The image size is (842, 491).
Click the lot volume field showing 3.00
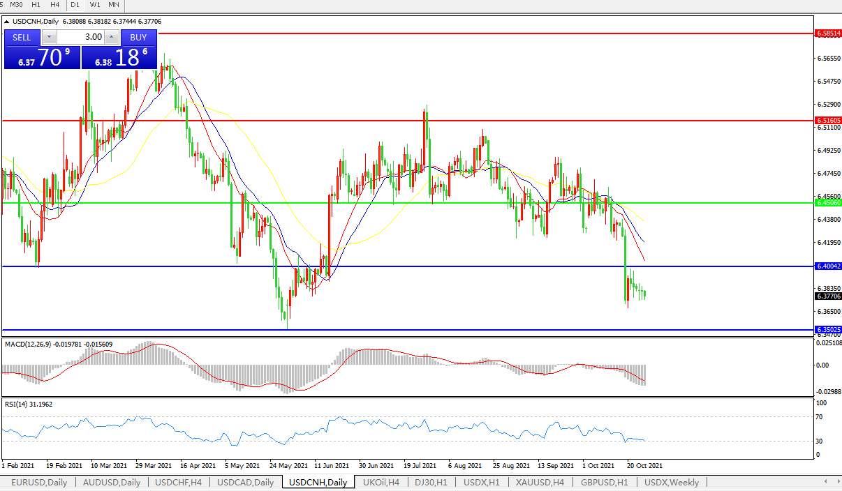tap(80, 37)
